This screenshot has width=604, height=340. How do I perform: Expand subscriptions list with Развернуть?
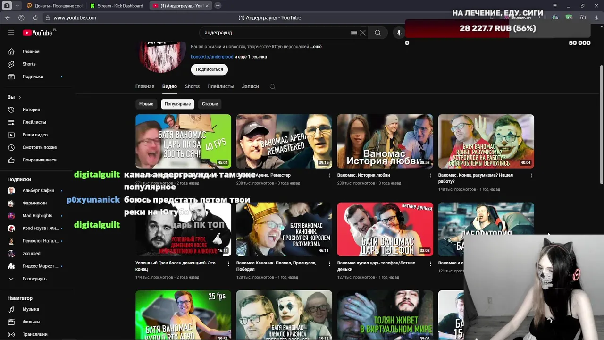[x=34, y=279]
